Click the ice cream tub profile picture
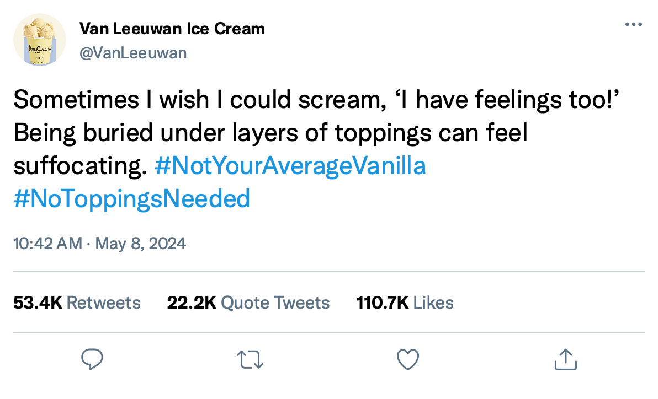Image resolution: width=658 pixels, height=399 pixels. click(x=40, y=40)
